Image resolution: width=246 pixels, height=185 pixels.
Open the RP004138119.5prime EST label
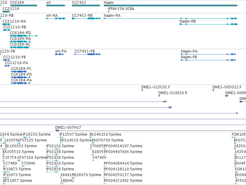(123, 169)
